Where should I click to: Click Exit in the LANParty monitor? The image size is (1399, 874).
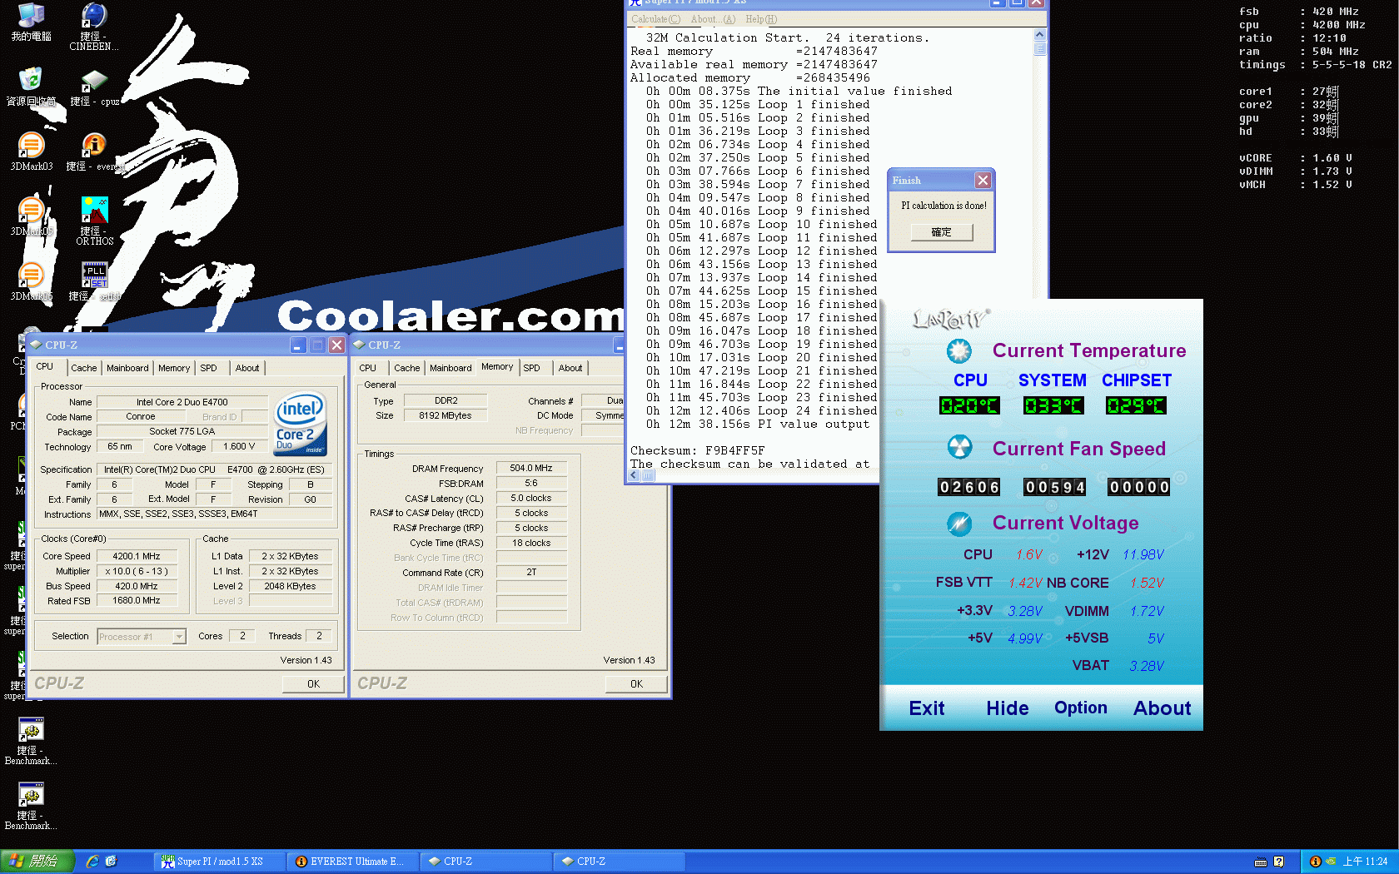click(927, 708)
